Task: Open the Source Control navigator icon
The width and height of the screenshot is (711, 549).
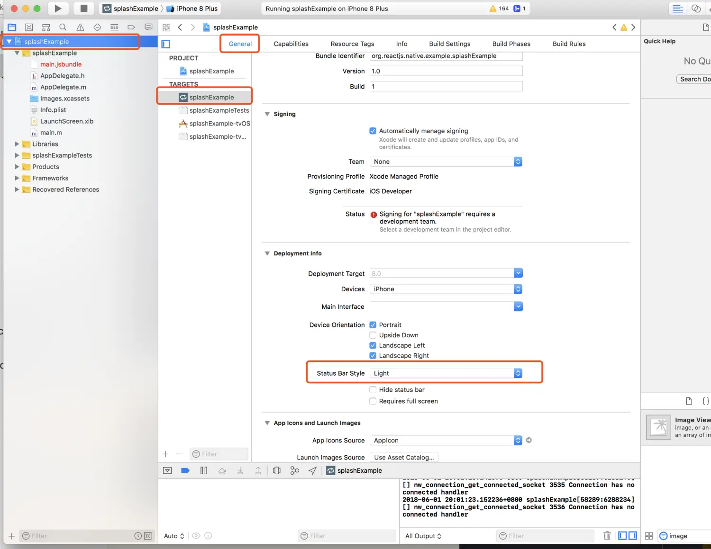Action: [29, 27]
